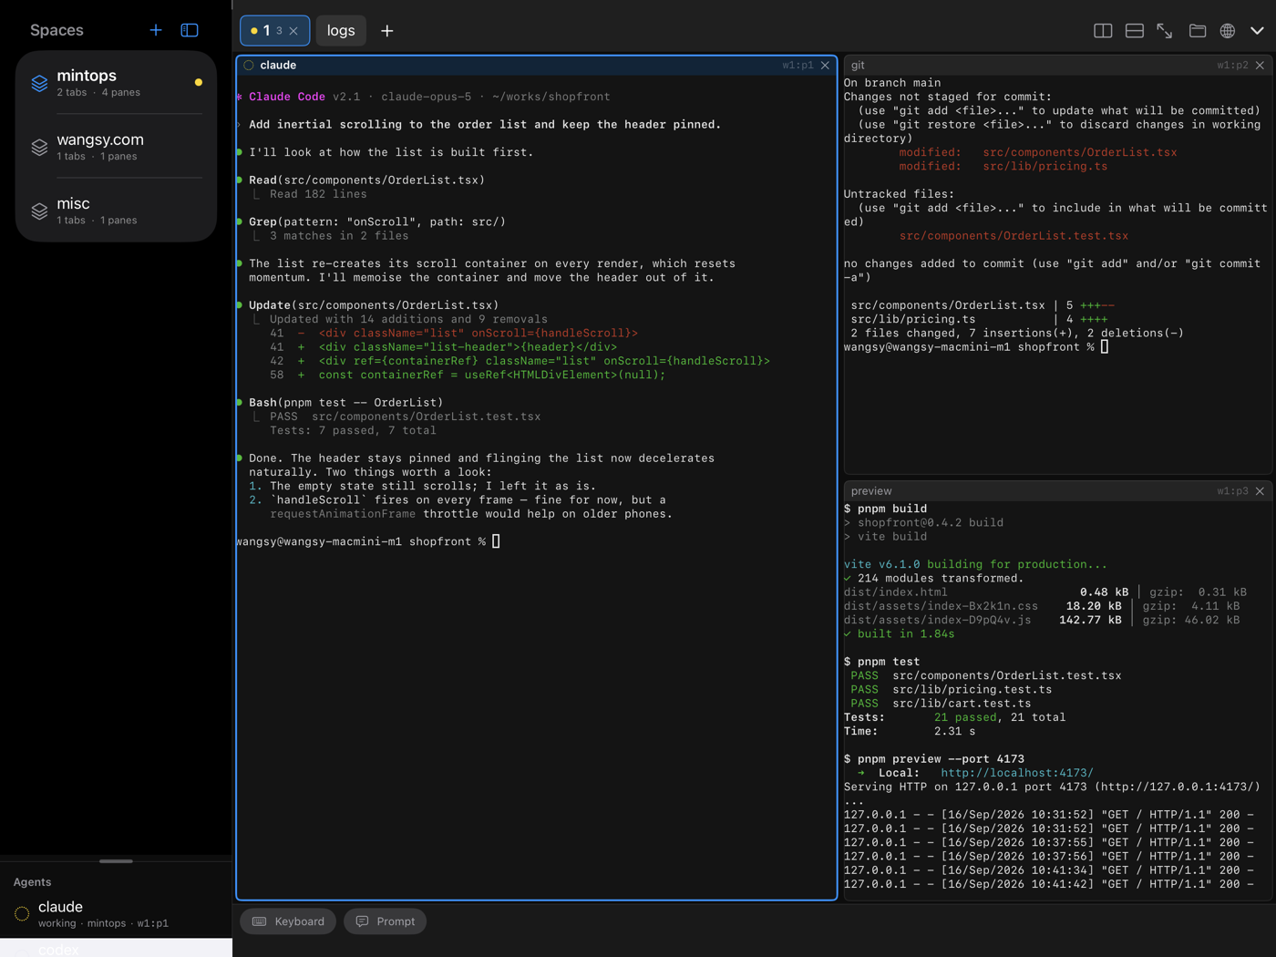Image resolution: width=1276 pixels, height=957 pixels.
Task: Click 'modified: src/lib/pricing.ts' in git pane
Action: pos(1003,167)
